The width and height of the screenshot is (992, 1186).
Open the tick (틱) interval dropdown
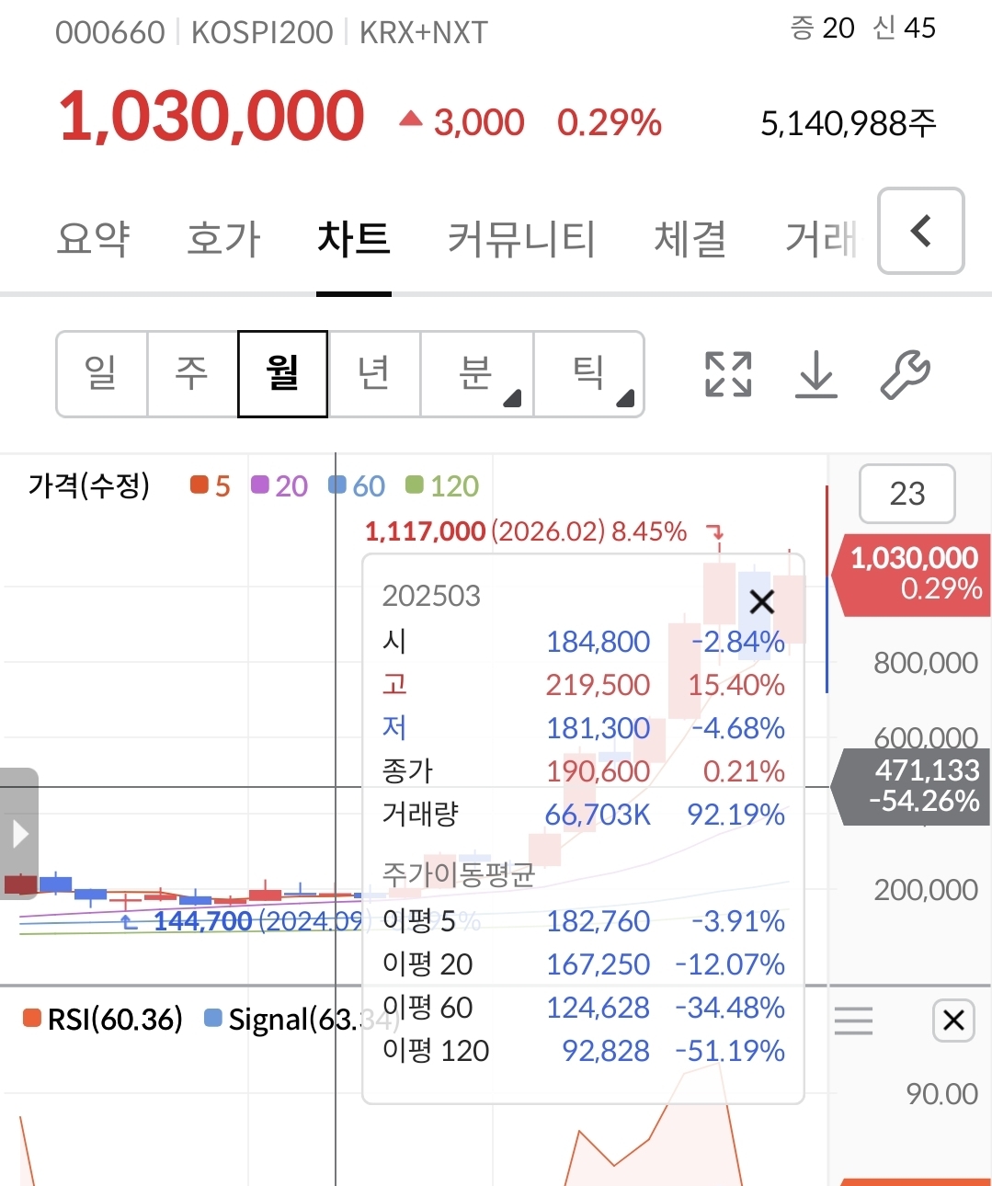click(x=588, y=374)
